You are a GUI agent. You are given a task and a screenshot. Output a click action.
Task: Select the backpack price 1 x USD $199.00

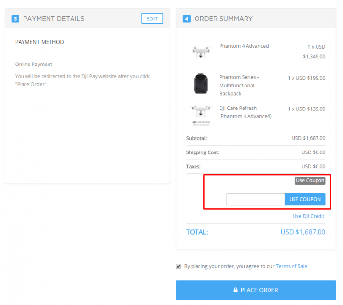tap(306, 78)
